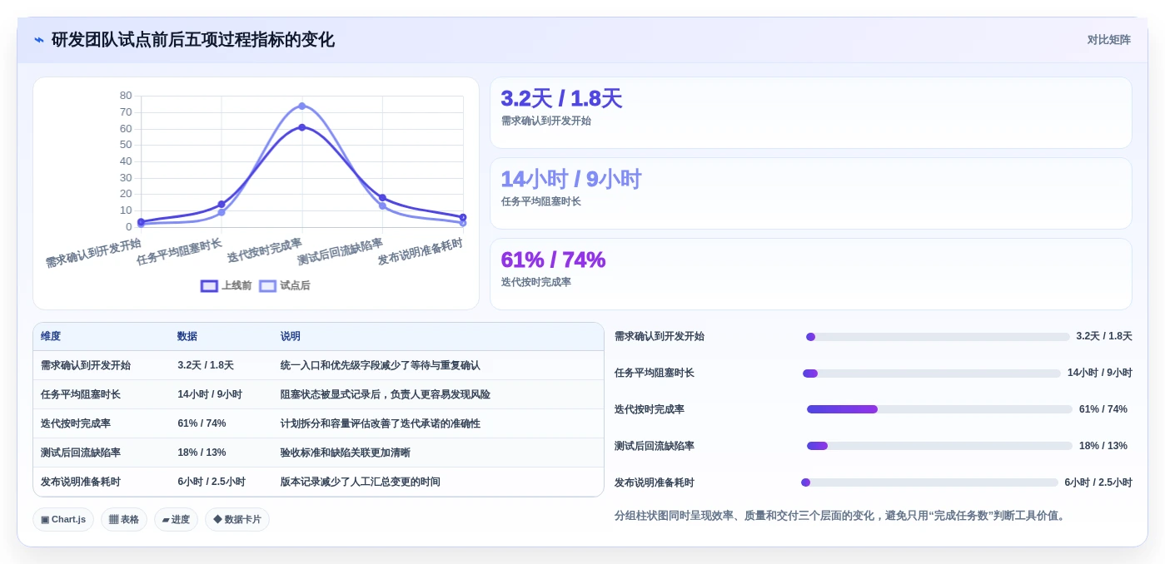Click the 80 y-axis tick label
Screen dimensions: 1165x564
tap(126, 96)
